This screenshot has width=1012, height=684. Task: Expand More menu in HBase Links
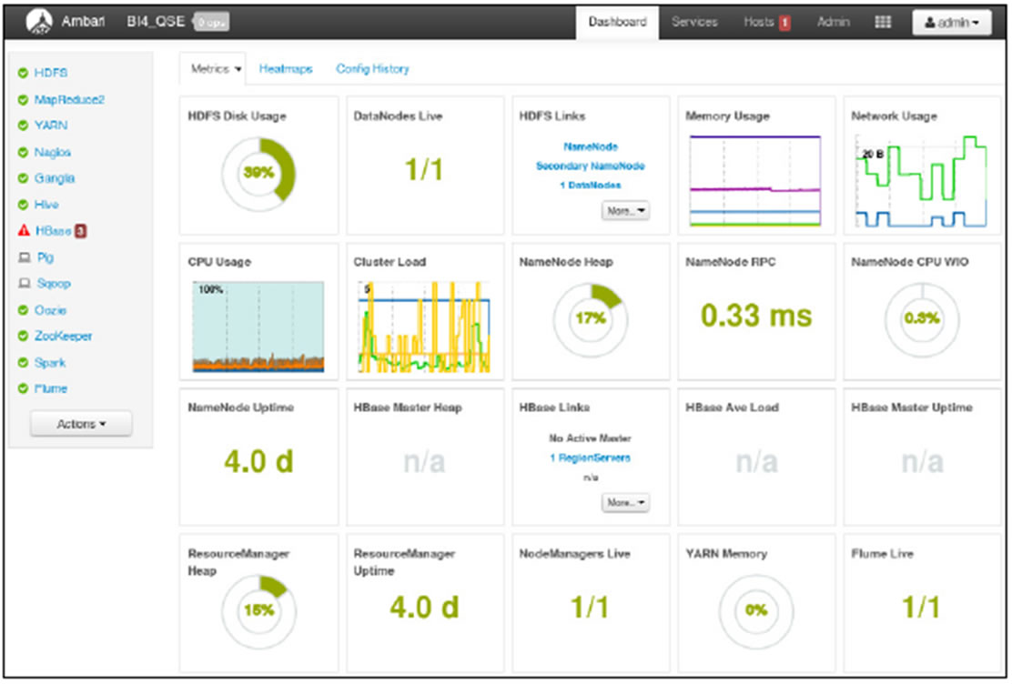tap(625, 502)
